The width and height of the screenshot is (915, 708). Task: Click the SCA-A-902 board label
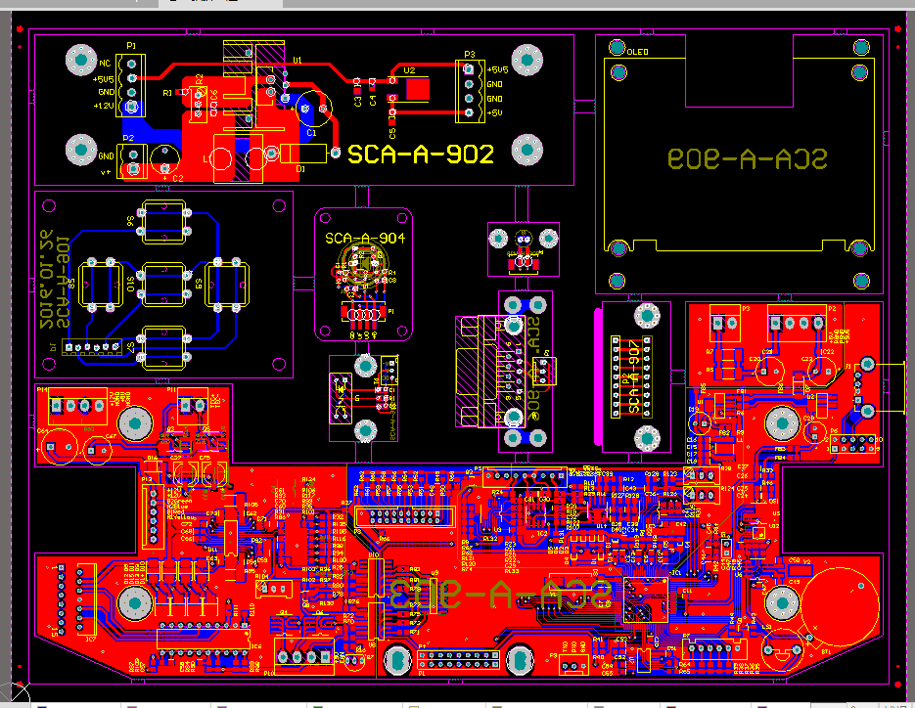click(x=421, y=154)
